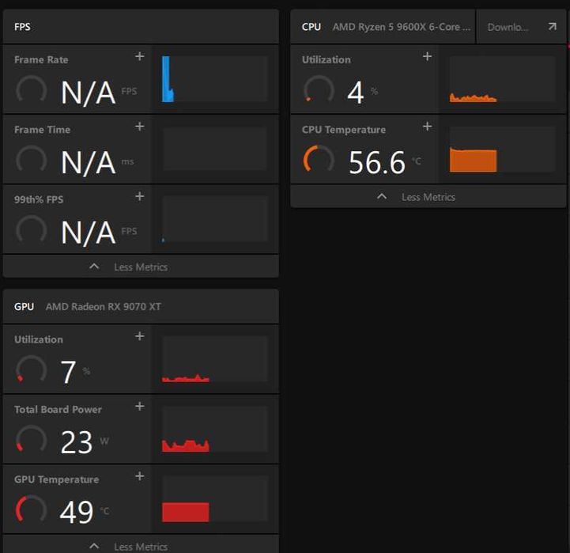Add 99th% FPS metric with plus icon
This screenshot has height=553, width=570.
[x=140, y=196]
